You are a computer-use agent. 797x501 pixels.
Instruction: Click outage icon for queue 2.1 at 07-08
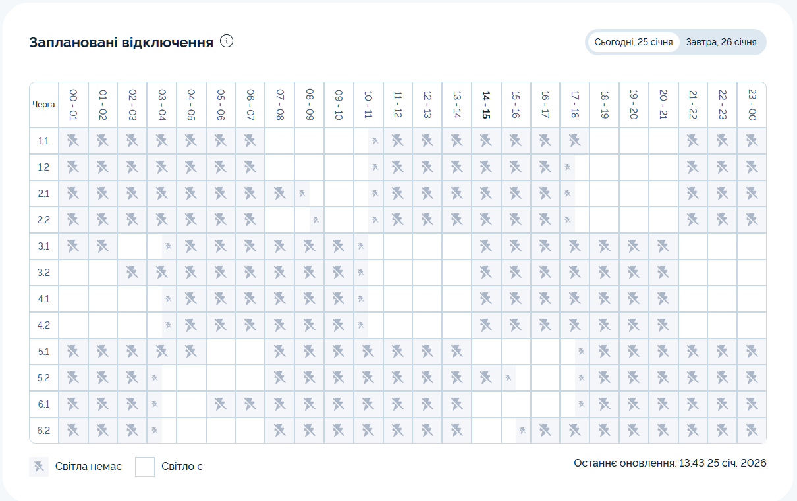279,194
